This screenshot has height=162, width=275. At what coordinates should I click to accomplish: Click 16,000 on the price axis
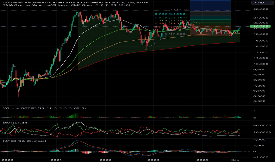click(x=261, y=41)
